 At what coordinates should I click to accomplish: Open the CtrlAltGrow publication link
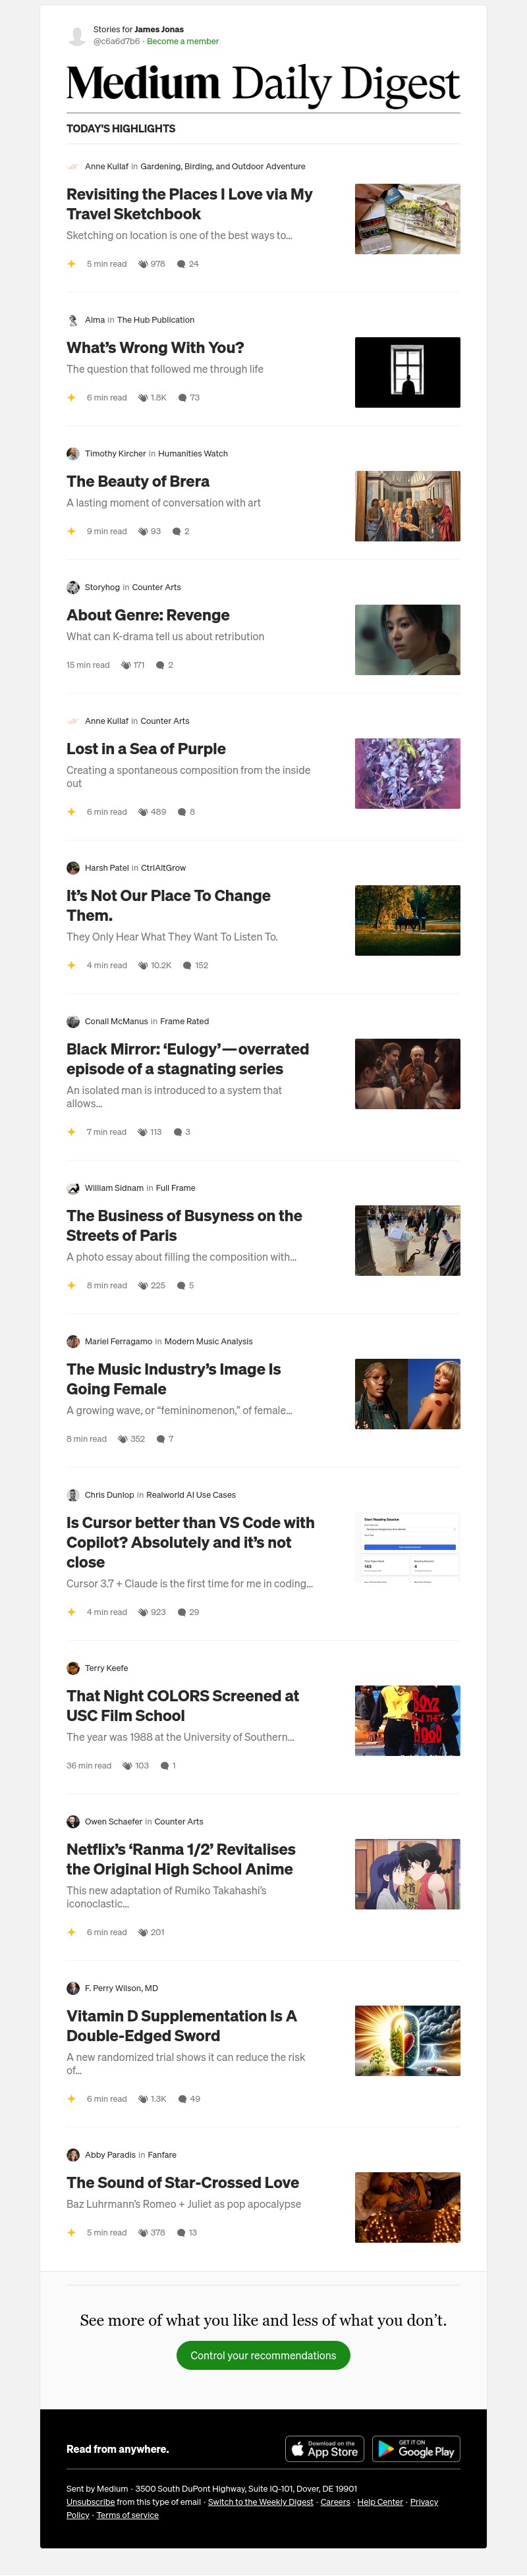pyautogui.click(x=163, y=868)
